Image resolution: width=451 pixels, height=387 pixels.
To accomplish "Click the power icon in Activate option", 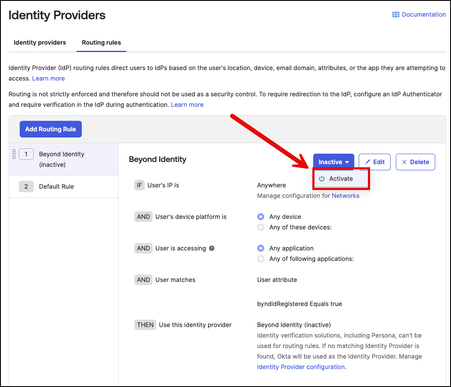I will 322,179.
